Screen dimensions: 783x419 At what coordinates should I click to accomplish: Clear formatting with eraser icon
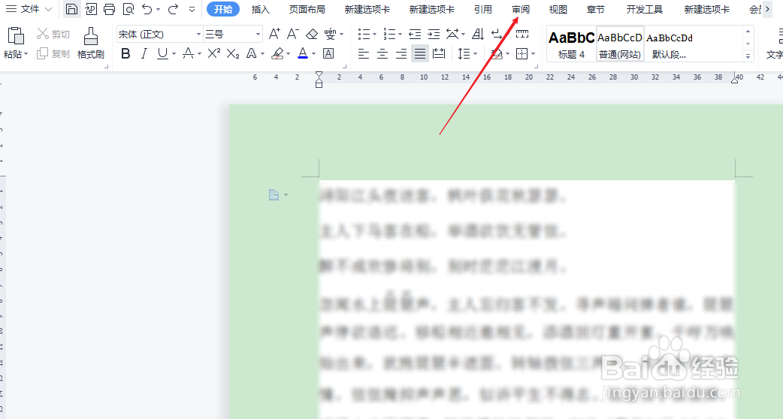pyautogui.click(x=312, y=34)
